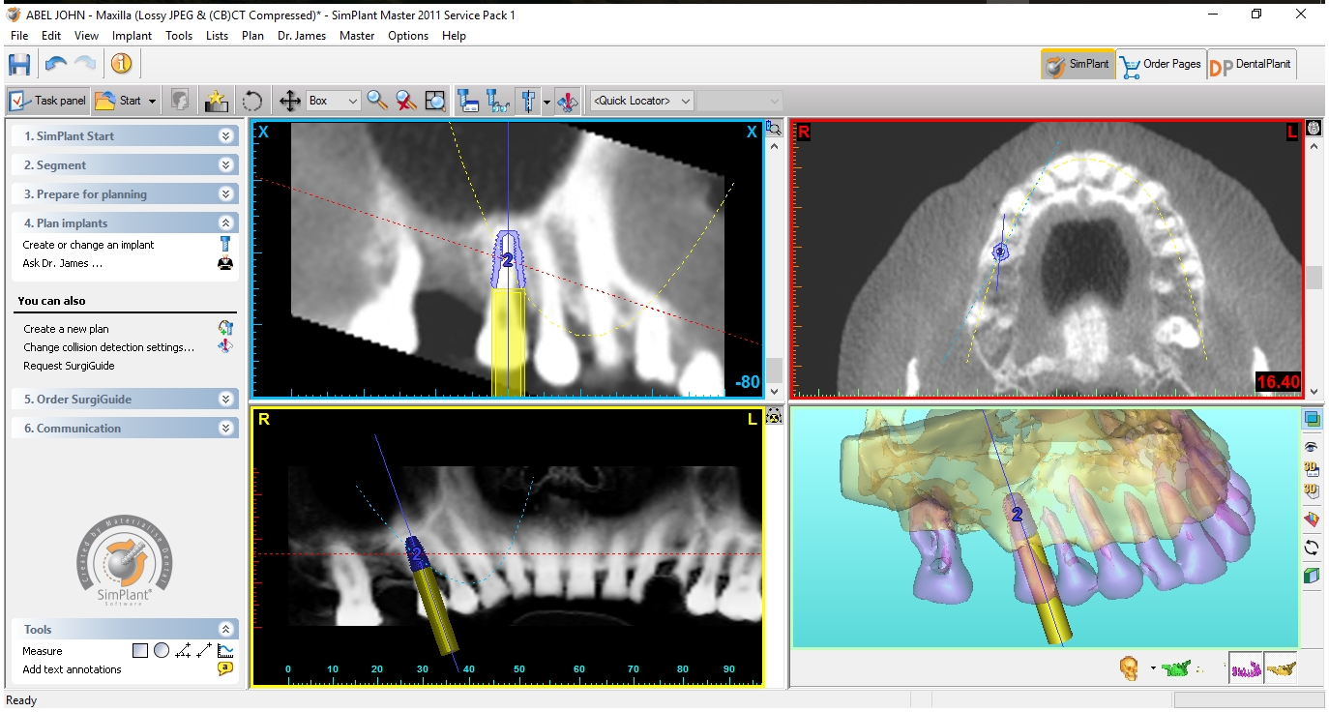Select the pan move arrows tool
Viewport: 1329px width, 712px height.
[289, 101]
